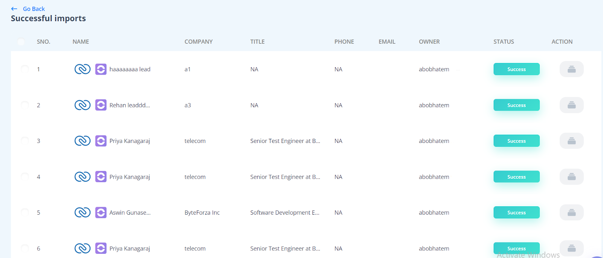The height and width of the screenshot is (258, 603).
Task: Click the blue chain icon in row 3
Action: tap(82, 141)
